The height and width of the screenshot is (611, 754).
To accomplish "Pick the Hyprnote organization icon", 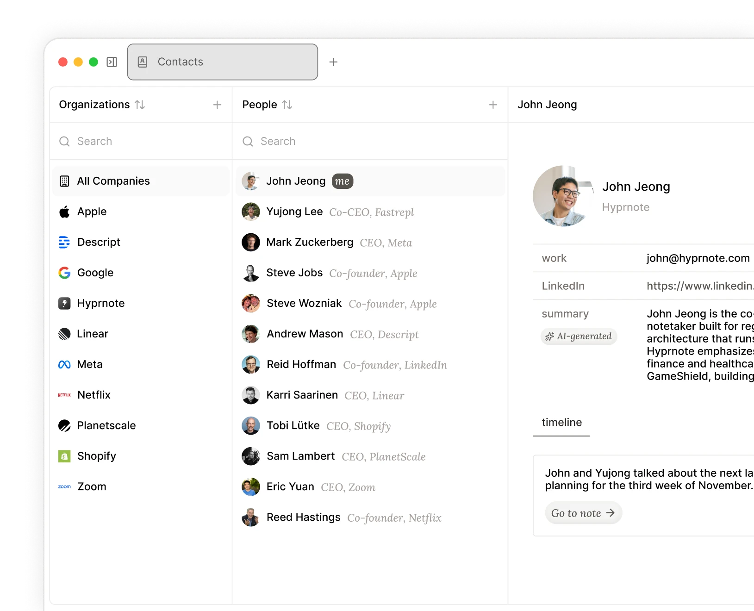I will (64, 303).
